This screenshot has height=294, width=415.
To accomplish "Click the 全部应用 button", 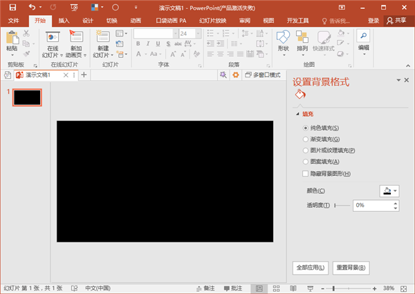I will (311, 268).
